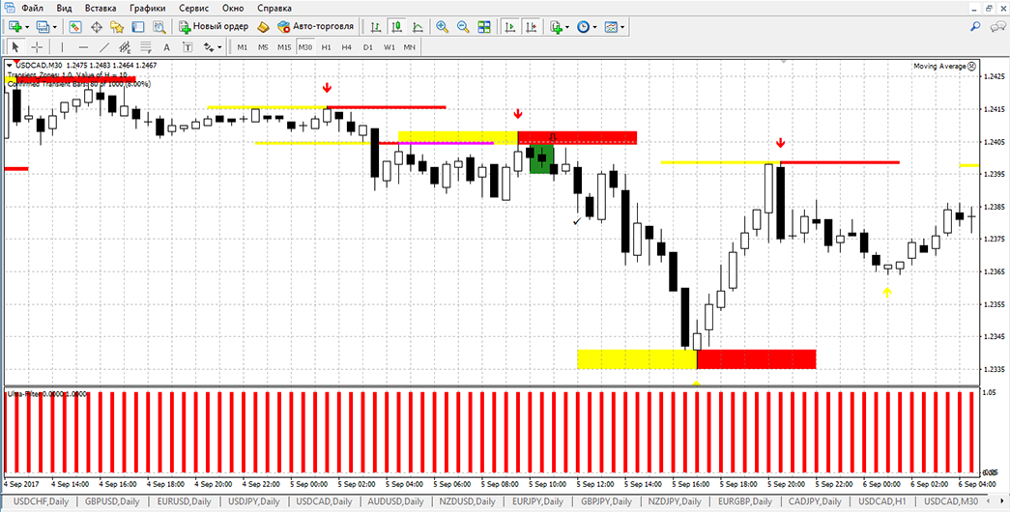
Task: Click the Новый ордер button
Action: [x=214, y=27]
